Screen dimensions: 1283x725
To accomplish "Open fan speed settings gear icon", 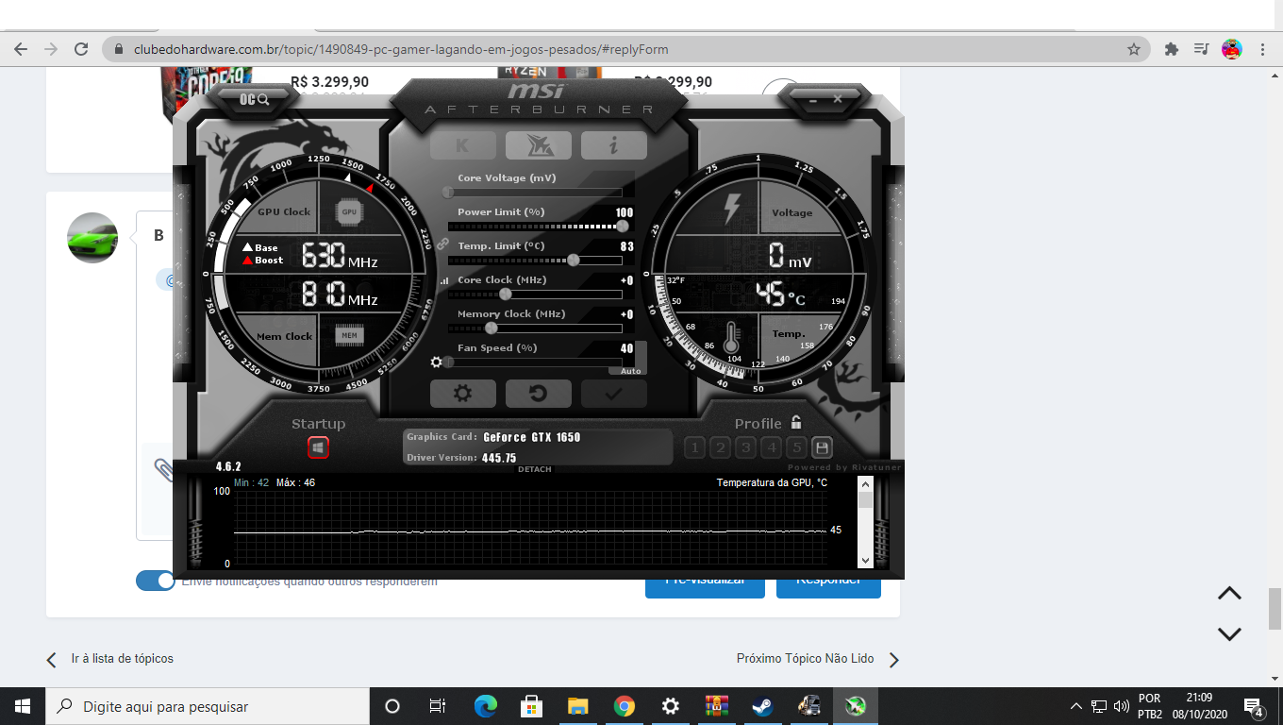I will tap(436, 362).
